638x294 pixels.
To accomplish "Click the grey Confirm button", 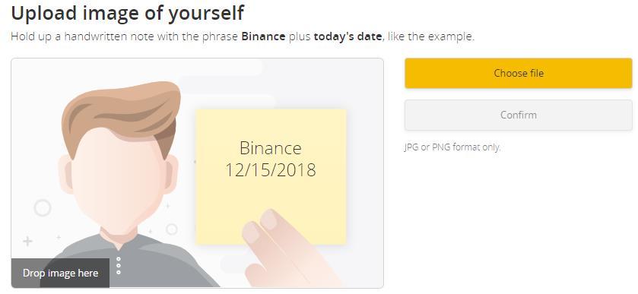I will [x=518, y=115].
